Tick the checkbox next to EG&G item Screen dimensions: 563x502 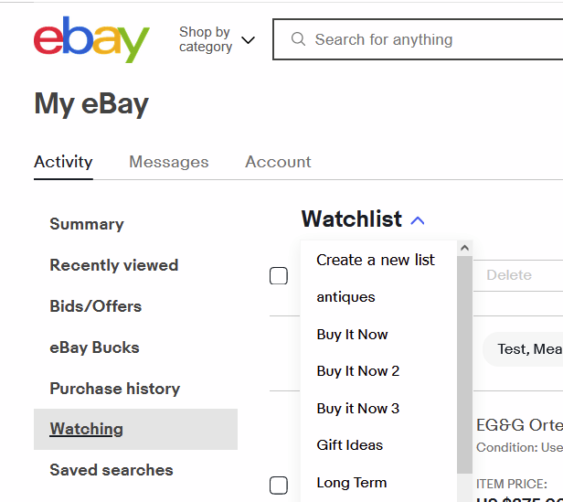pyautogui.click(x=279, y=486)
